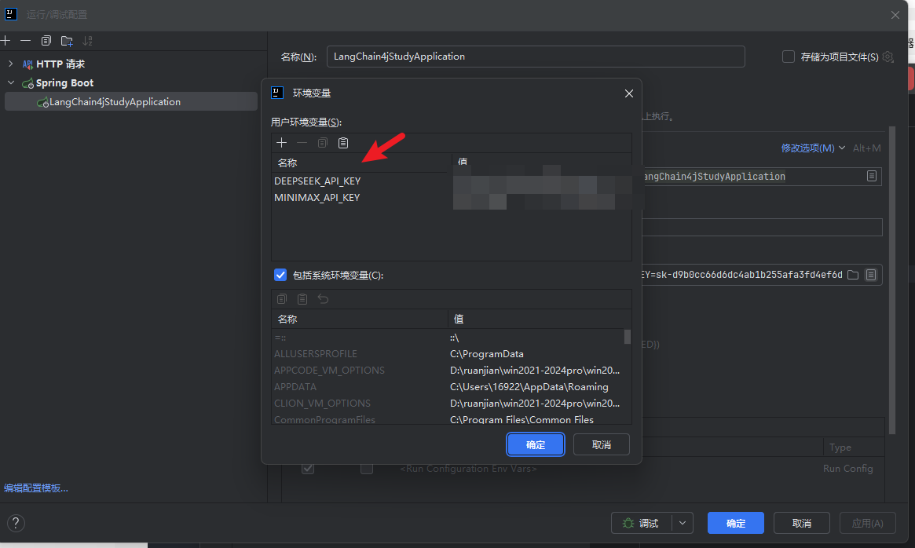
Task: Browse environment variables folder icon
Action: [x=853, y=274]
